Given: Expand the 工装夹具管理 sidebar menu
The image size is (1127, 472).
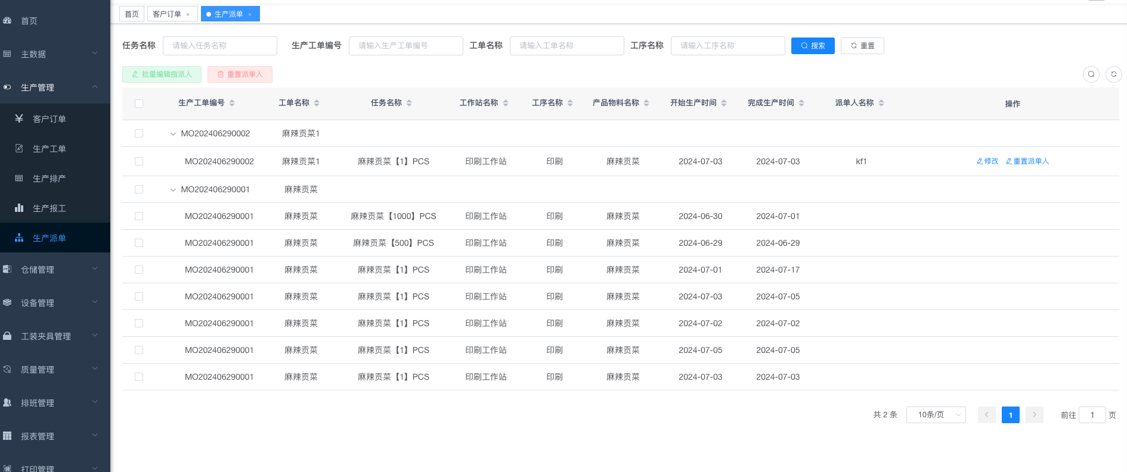Looking at the screenshot, I should click(95, 336).
